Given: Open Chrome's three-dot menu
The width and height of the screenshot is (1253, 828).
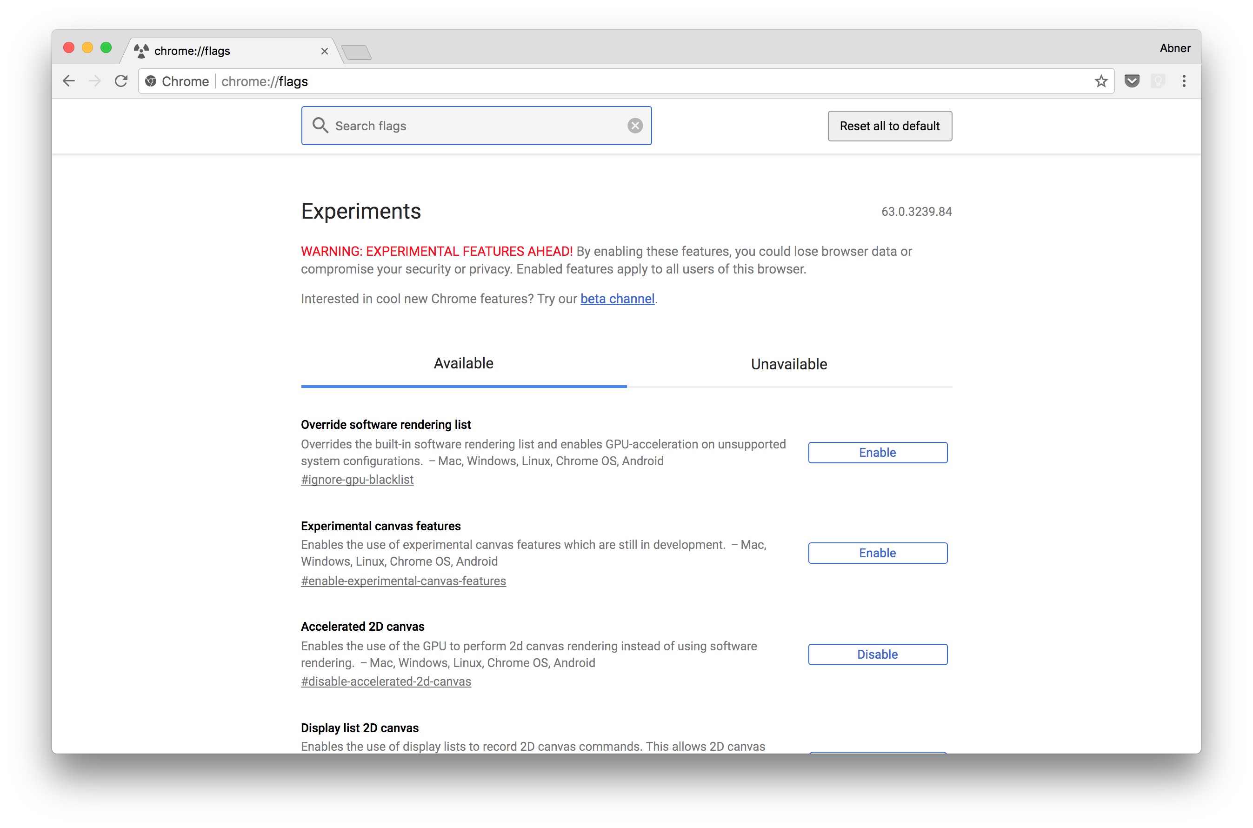Looking at the screenshot, I should pos(1184,81).
